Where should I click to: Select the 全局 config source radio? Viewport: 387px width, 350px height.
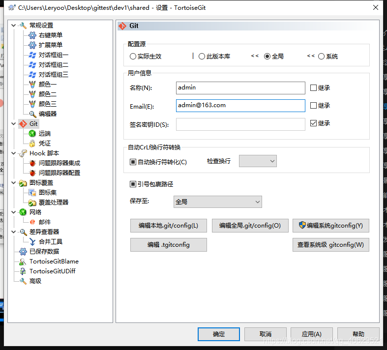coord(267,57)
